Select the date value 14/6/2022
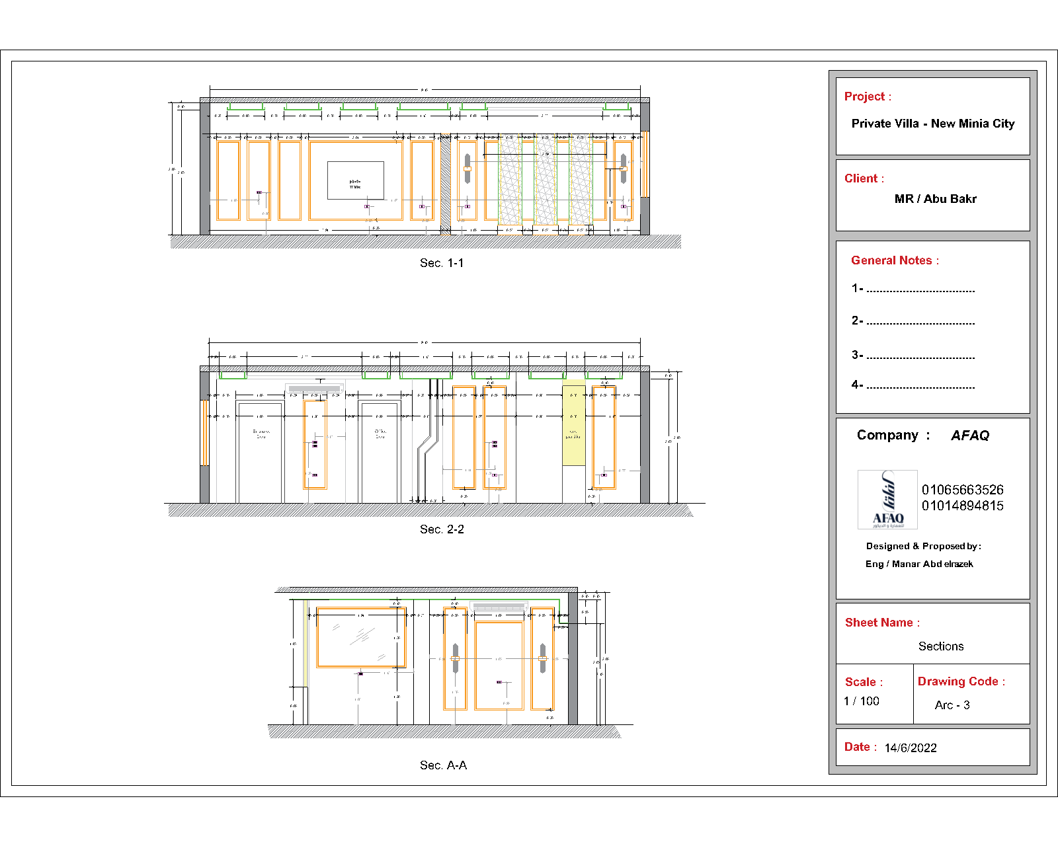The height and width of the screenshot is (846, 1058). click(x=911, y=748)
